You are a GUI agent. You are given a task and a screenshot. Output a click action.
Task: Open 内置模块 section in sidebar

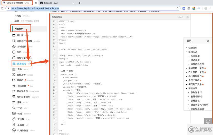[x=19, y=29]
